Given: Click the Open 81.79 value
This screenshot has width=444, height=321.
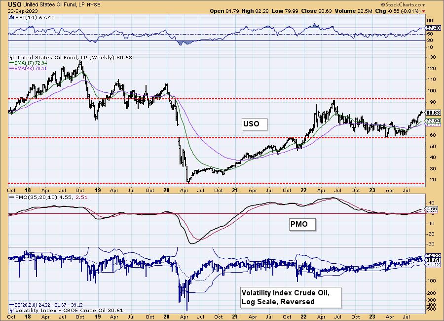Looking at the screenshot, I should 224,11.
